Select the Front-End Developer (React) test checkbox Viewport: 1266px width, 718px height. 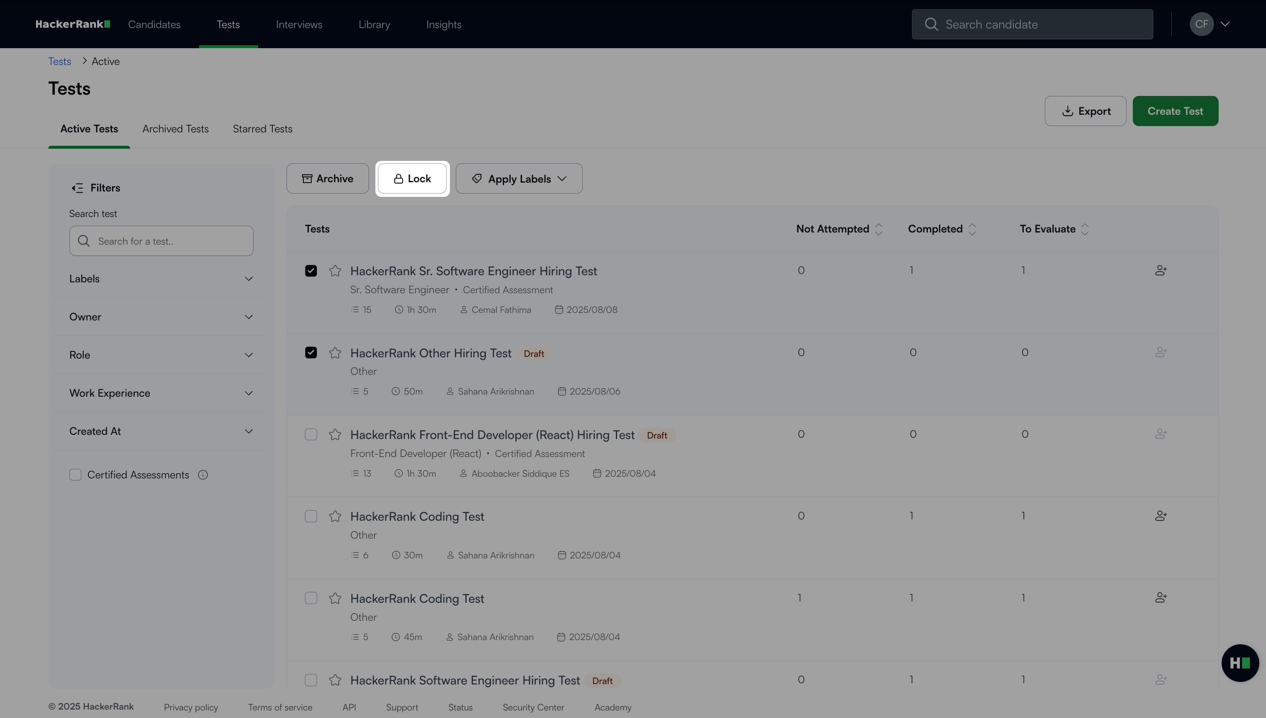tap(311, 434)
